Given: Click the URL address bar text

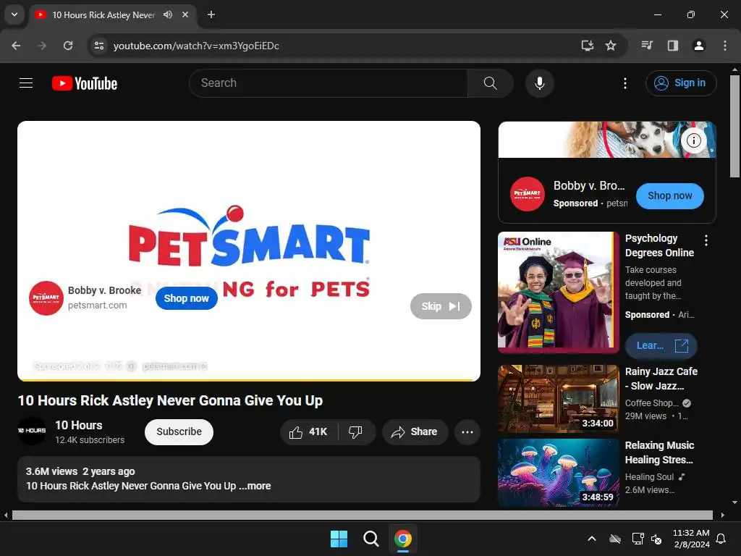Looking at the screenshot, I should click(196, 46).
